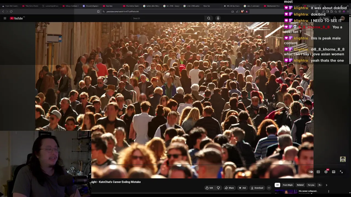Open the YouTube hamburger guide menu
The image size is (351, 197).
point(5,18)
